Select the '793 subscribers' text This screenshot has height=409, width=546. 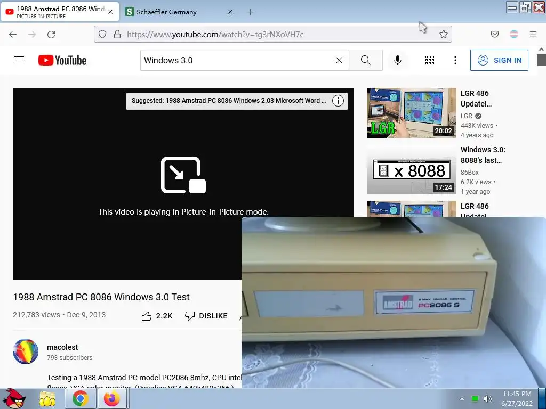pyautogui.click(x=70, y=357)
